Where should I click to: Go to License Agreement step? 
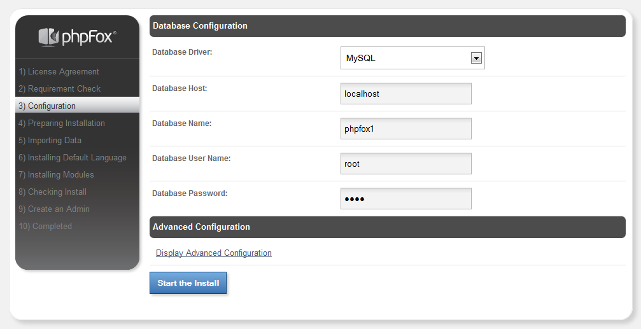[x=59, y=72]
